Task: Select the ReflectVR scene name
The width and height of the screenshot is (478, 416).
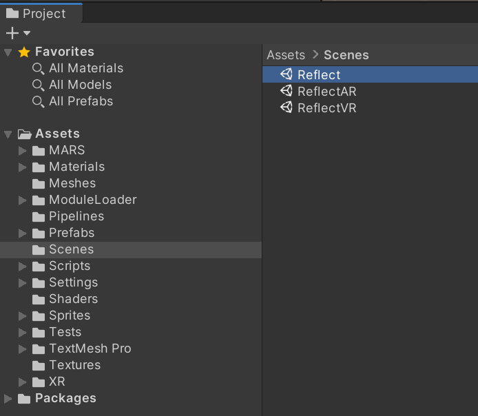Action: click(x=326, y=108)
